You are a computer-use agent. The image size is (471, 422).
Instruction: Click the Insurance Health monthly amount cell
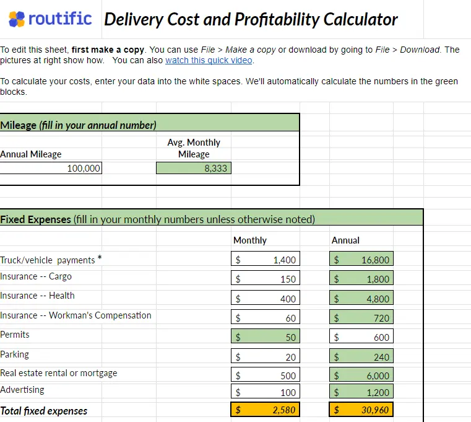click(265, 299)
